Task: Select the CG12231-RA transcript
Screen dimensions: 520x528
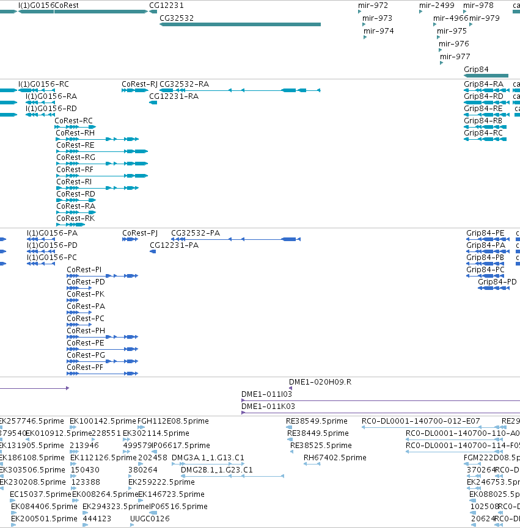Action: click(153, 103)
